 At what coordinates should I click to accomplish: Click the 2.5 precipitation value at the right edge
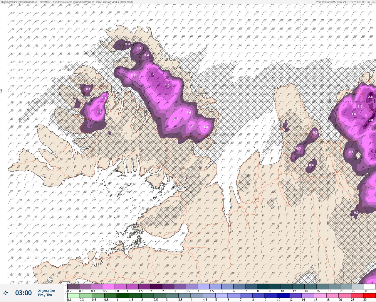click(x=370, y=97)
